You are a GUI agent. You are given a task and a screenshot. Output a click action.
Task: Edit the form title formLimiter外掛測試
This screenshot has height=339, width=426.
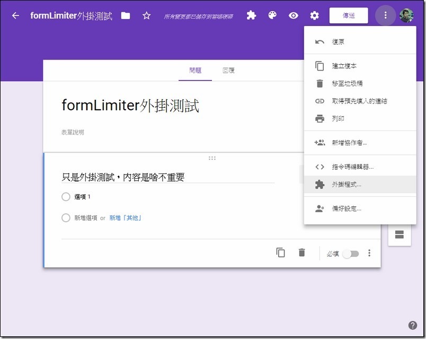(x=130, y=106)
